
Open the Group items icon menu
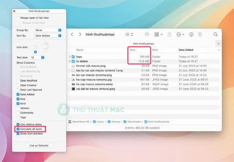point(158,34)
